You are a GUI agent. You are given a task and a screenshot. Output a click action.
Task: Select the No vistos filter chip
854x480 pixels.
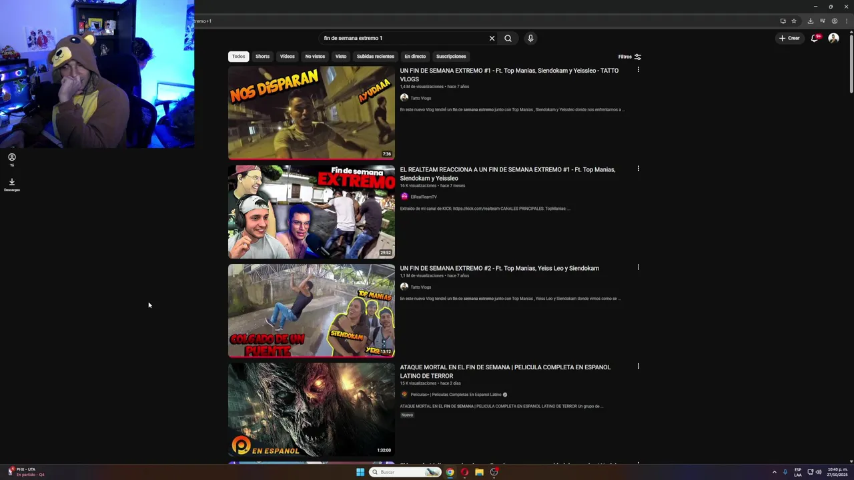click(315, 57)
